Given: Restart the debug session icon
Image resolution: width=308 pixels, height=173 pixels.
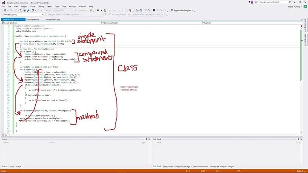Looking at the screenshot, I should (x=105, y=10).
